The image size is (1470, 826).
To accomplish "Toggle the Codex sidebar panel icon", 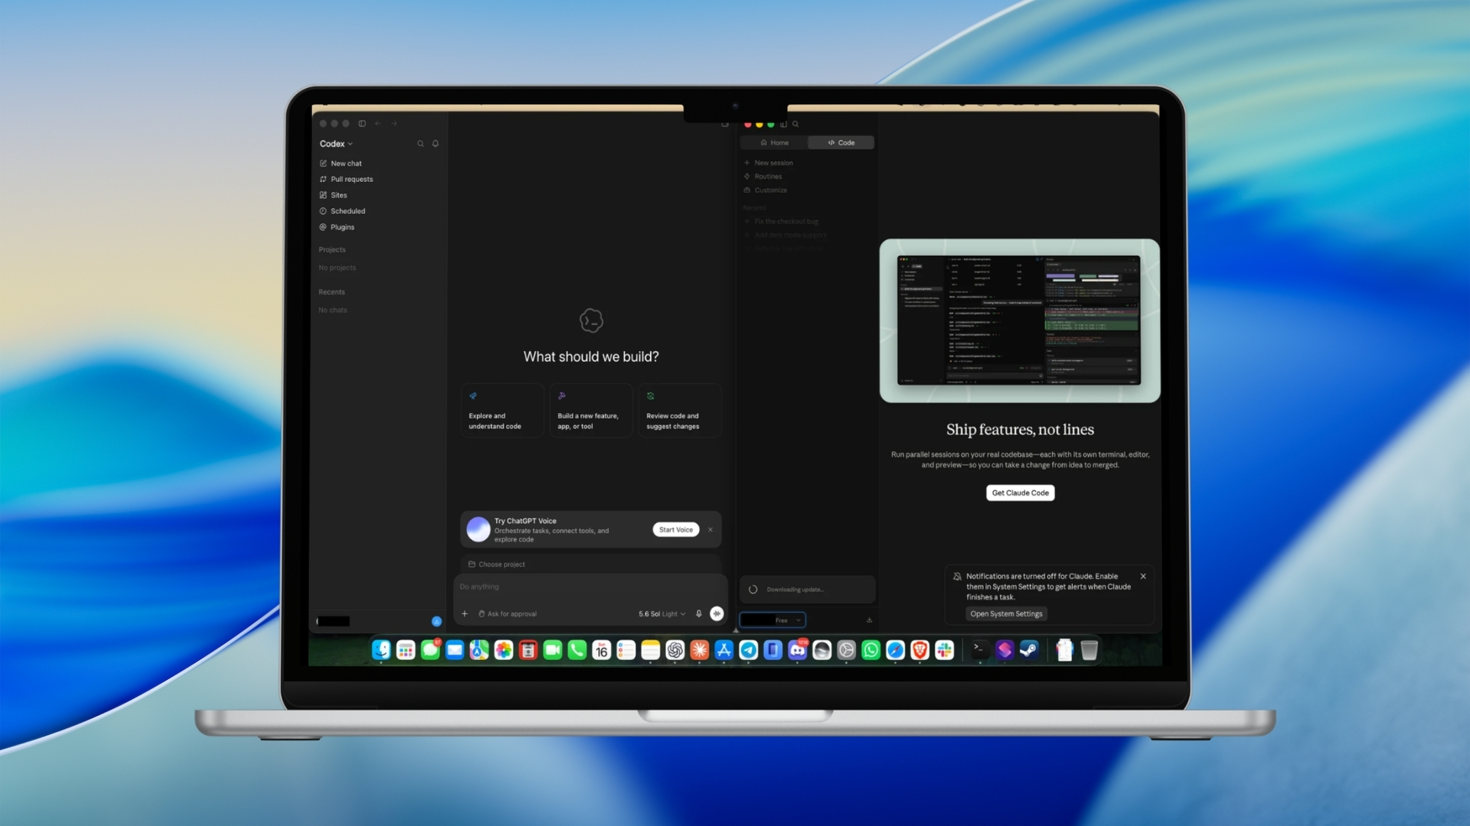I will (x=362, y=123).
